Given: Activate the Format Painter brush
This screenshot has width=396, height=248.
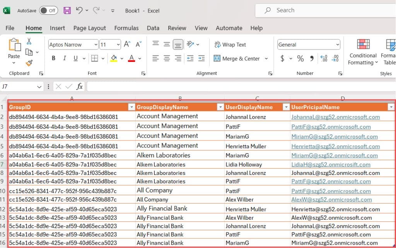Looking at the screenshot, I should tap(29, 63).
